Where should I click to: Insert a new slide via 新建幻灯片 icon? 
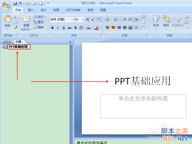point(26,19)
